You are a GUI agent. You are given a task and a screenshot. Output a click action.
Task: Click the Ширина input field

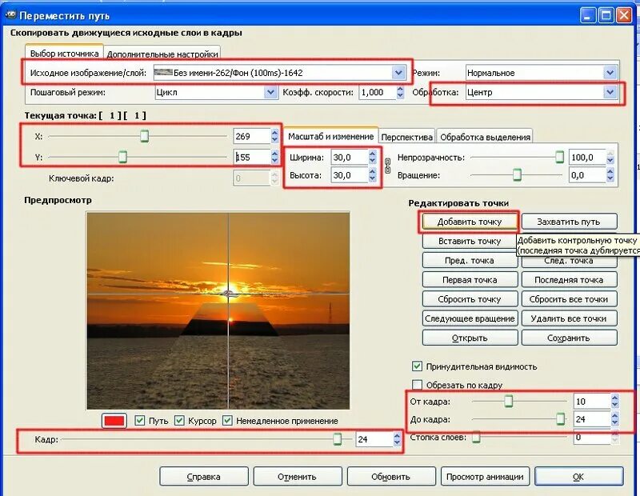pos(350,157)
